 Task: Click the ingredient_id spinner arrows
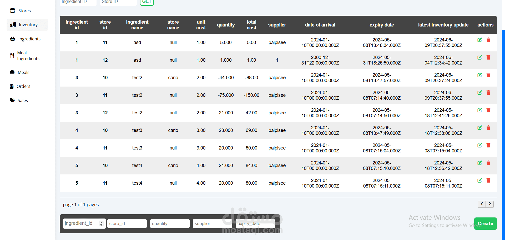[101, 223]
